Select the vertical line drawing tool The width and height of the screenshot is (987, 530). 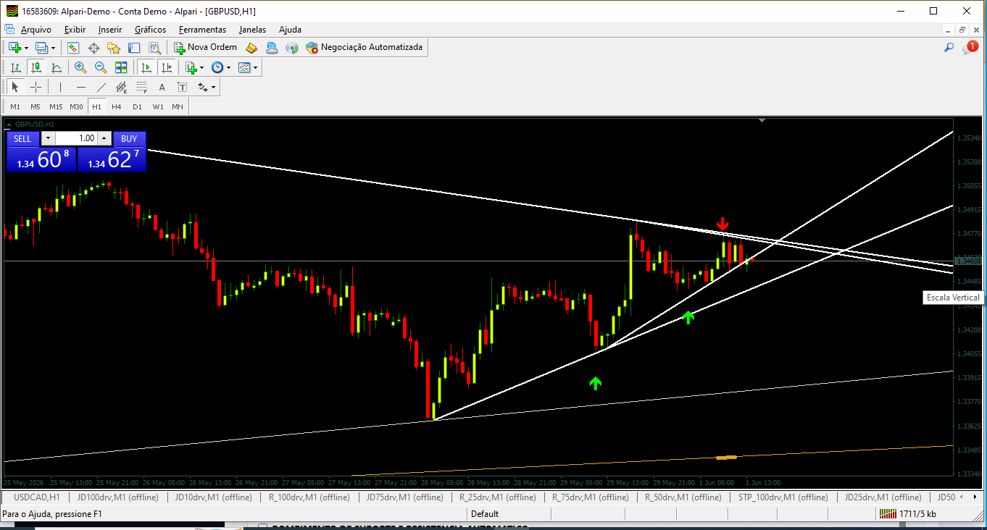coord(60,88)
